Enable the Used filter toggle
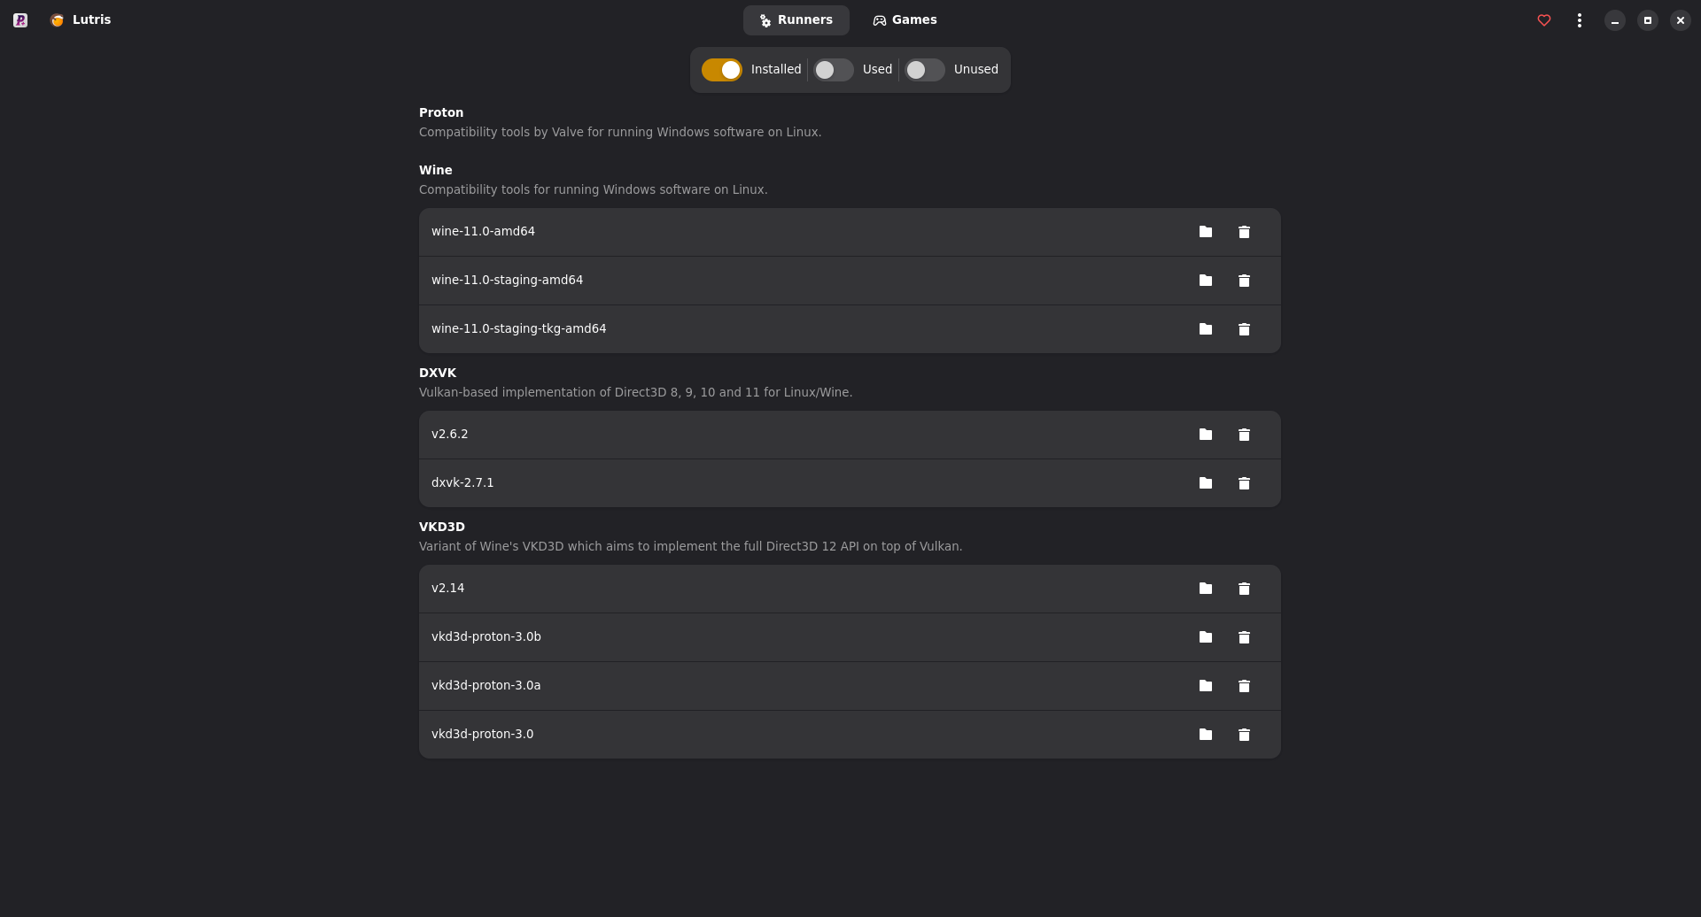Viewport: 1701px width, 917px height. pyautogui.click(x=834, y=70)
